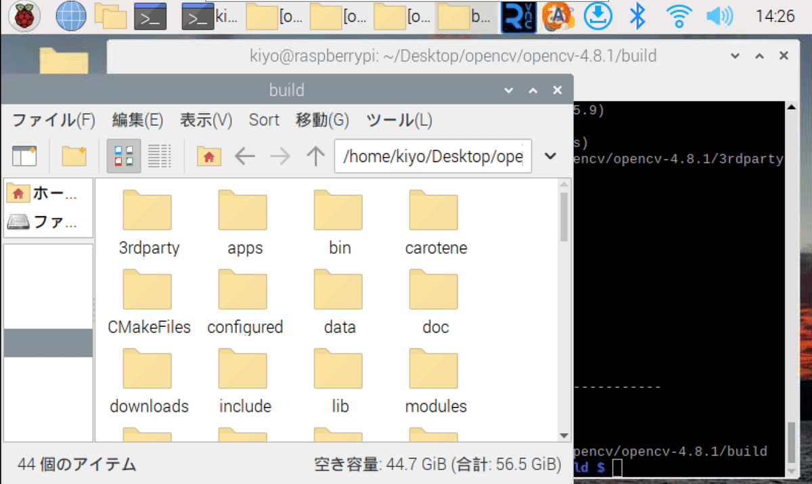Launch the terminal from the taskbar launcher
Viewport: 812px width, 484px height.
(x=150, y=16)
